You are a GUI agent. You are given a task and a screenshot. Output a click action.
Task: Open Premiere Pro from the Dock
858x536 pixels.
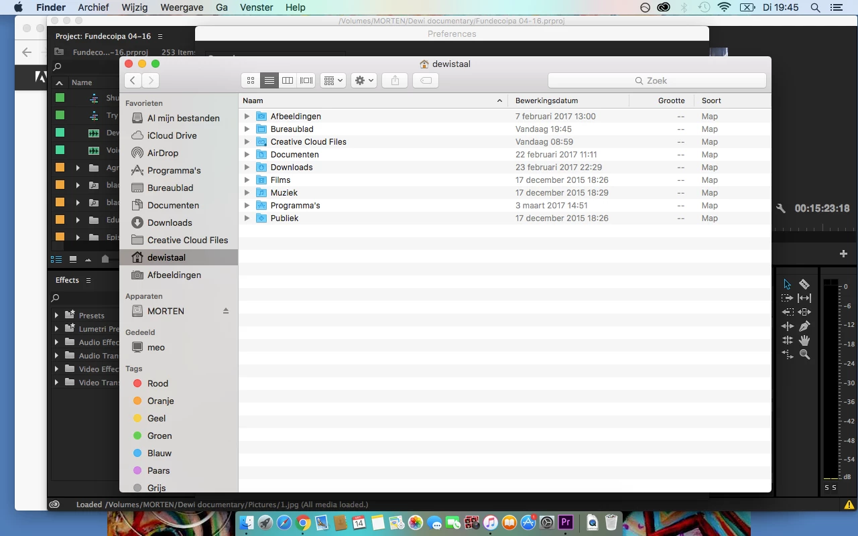(566, 523)
